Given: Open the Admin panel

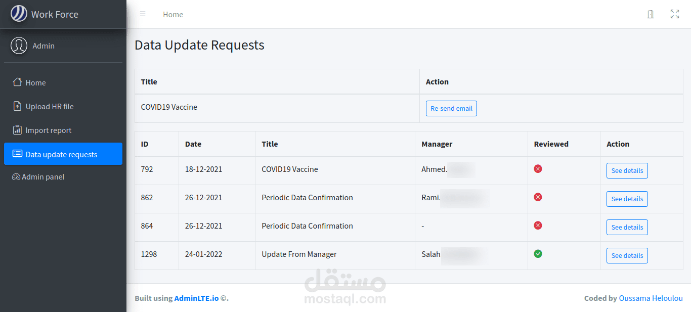Looking at the screenshot, I should [43, 177].
